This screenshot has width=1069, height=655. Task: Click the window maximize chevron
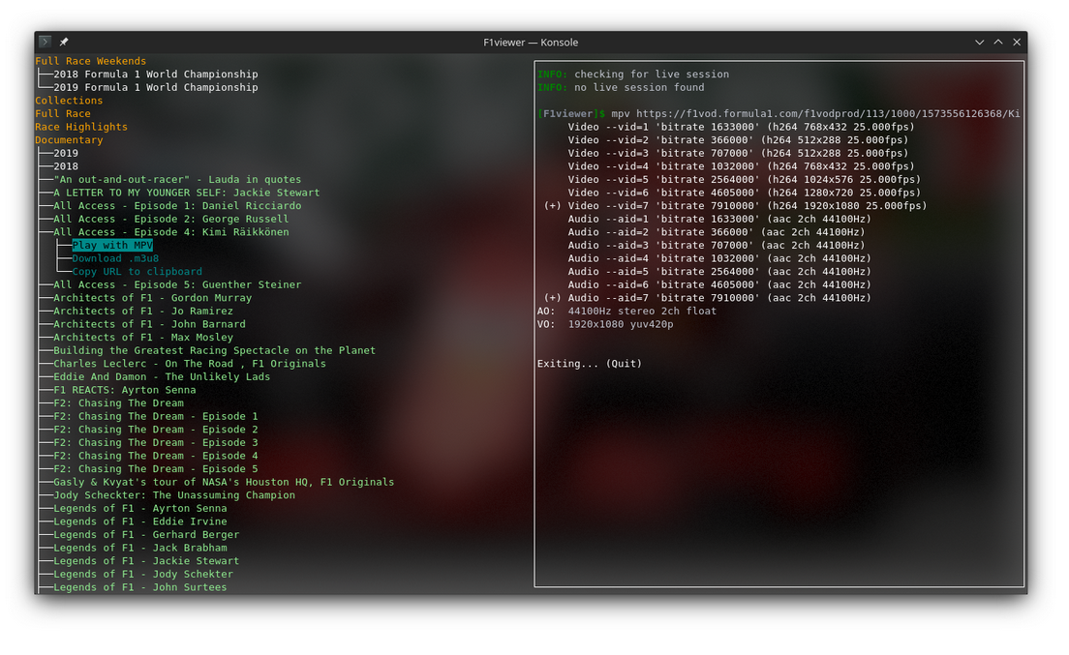[998, 42]
